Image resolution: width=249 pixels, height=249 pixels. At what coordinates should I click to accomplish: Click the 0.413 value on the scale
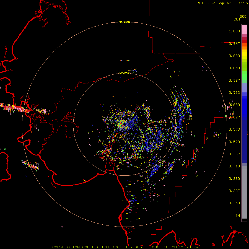pyautogui.click(x=234, y=166)
